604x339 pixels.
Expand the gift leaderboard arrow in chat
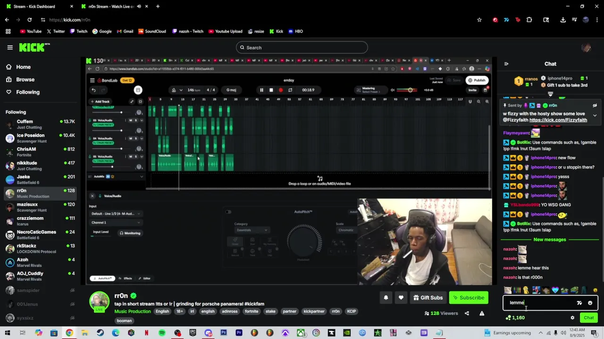551,94
